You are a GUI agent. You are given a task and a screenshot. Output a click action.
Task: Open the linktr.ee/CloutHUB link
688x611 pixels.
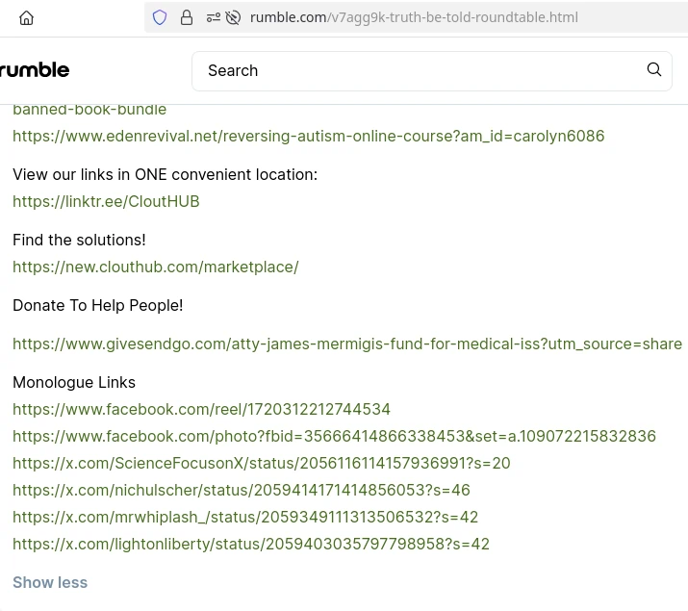point(106,201)
